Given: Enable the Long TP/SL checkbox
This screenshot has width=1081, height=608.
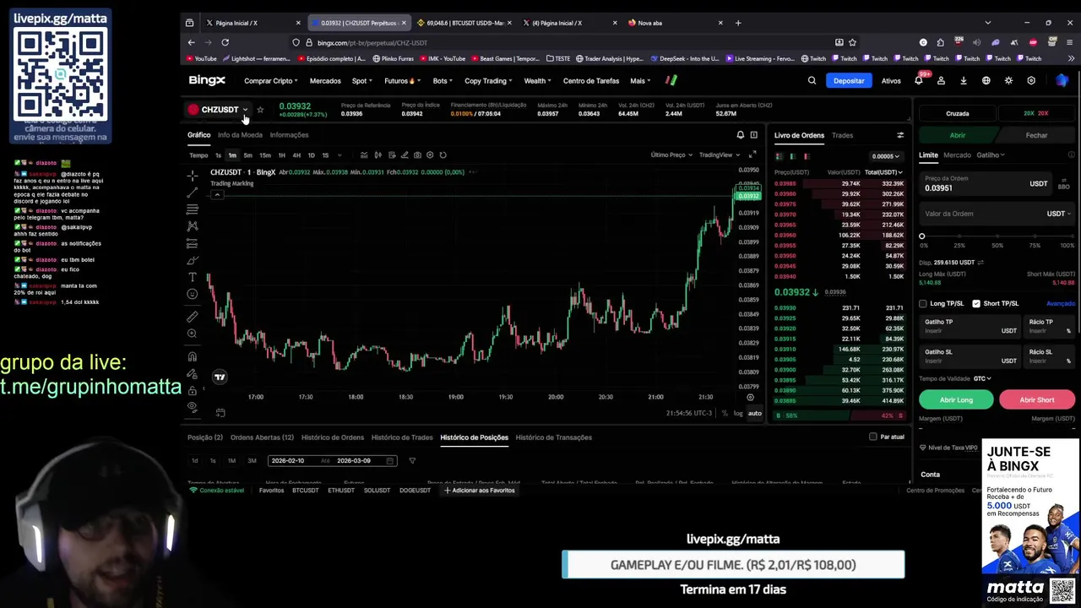Looking at the screenshot, I should click(x=923, y=304).
